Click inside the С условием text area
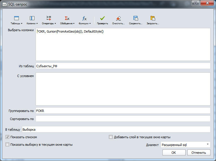This screenshot has height=161, width=216. [123, 89]
